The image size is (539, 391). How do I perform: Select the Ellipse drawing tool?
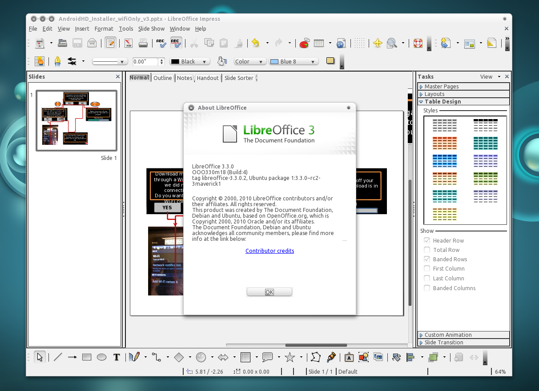point(101,357)
